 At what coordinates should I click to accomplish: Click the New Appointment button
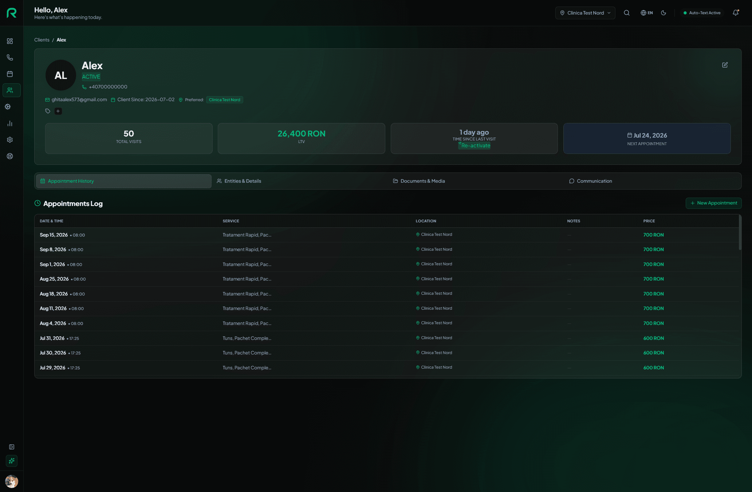[714, 203]
